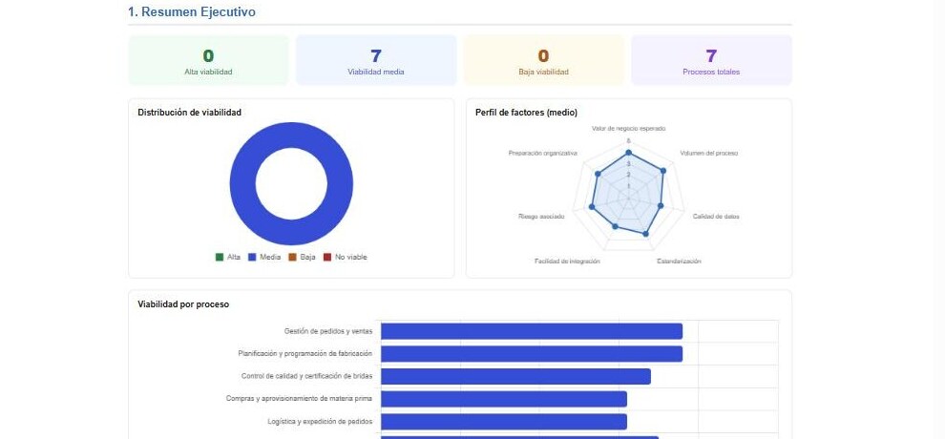Click the radar point for Facilidad de integración
Image resolution: width=945 pixels, height=439 pixels.
coord(615,226)
